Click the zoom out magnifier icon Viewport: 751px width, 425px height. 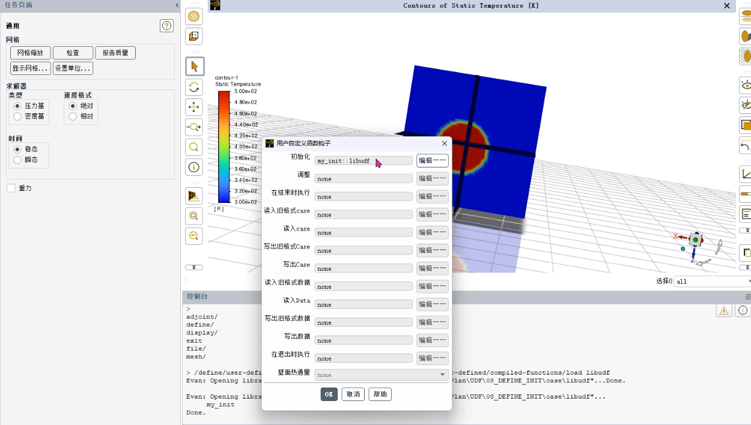(x=194, y=236)
